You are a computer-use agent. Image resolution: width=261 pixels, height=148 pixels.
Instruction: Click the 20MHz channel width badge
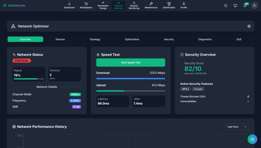pos(75,94)
